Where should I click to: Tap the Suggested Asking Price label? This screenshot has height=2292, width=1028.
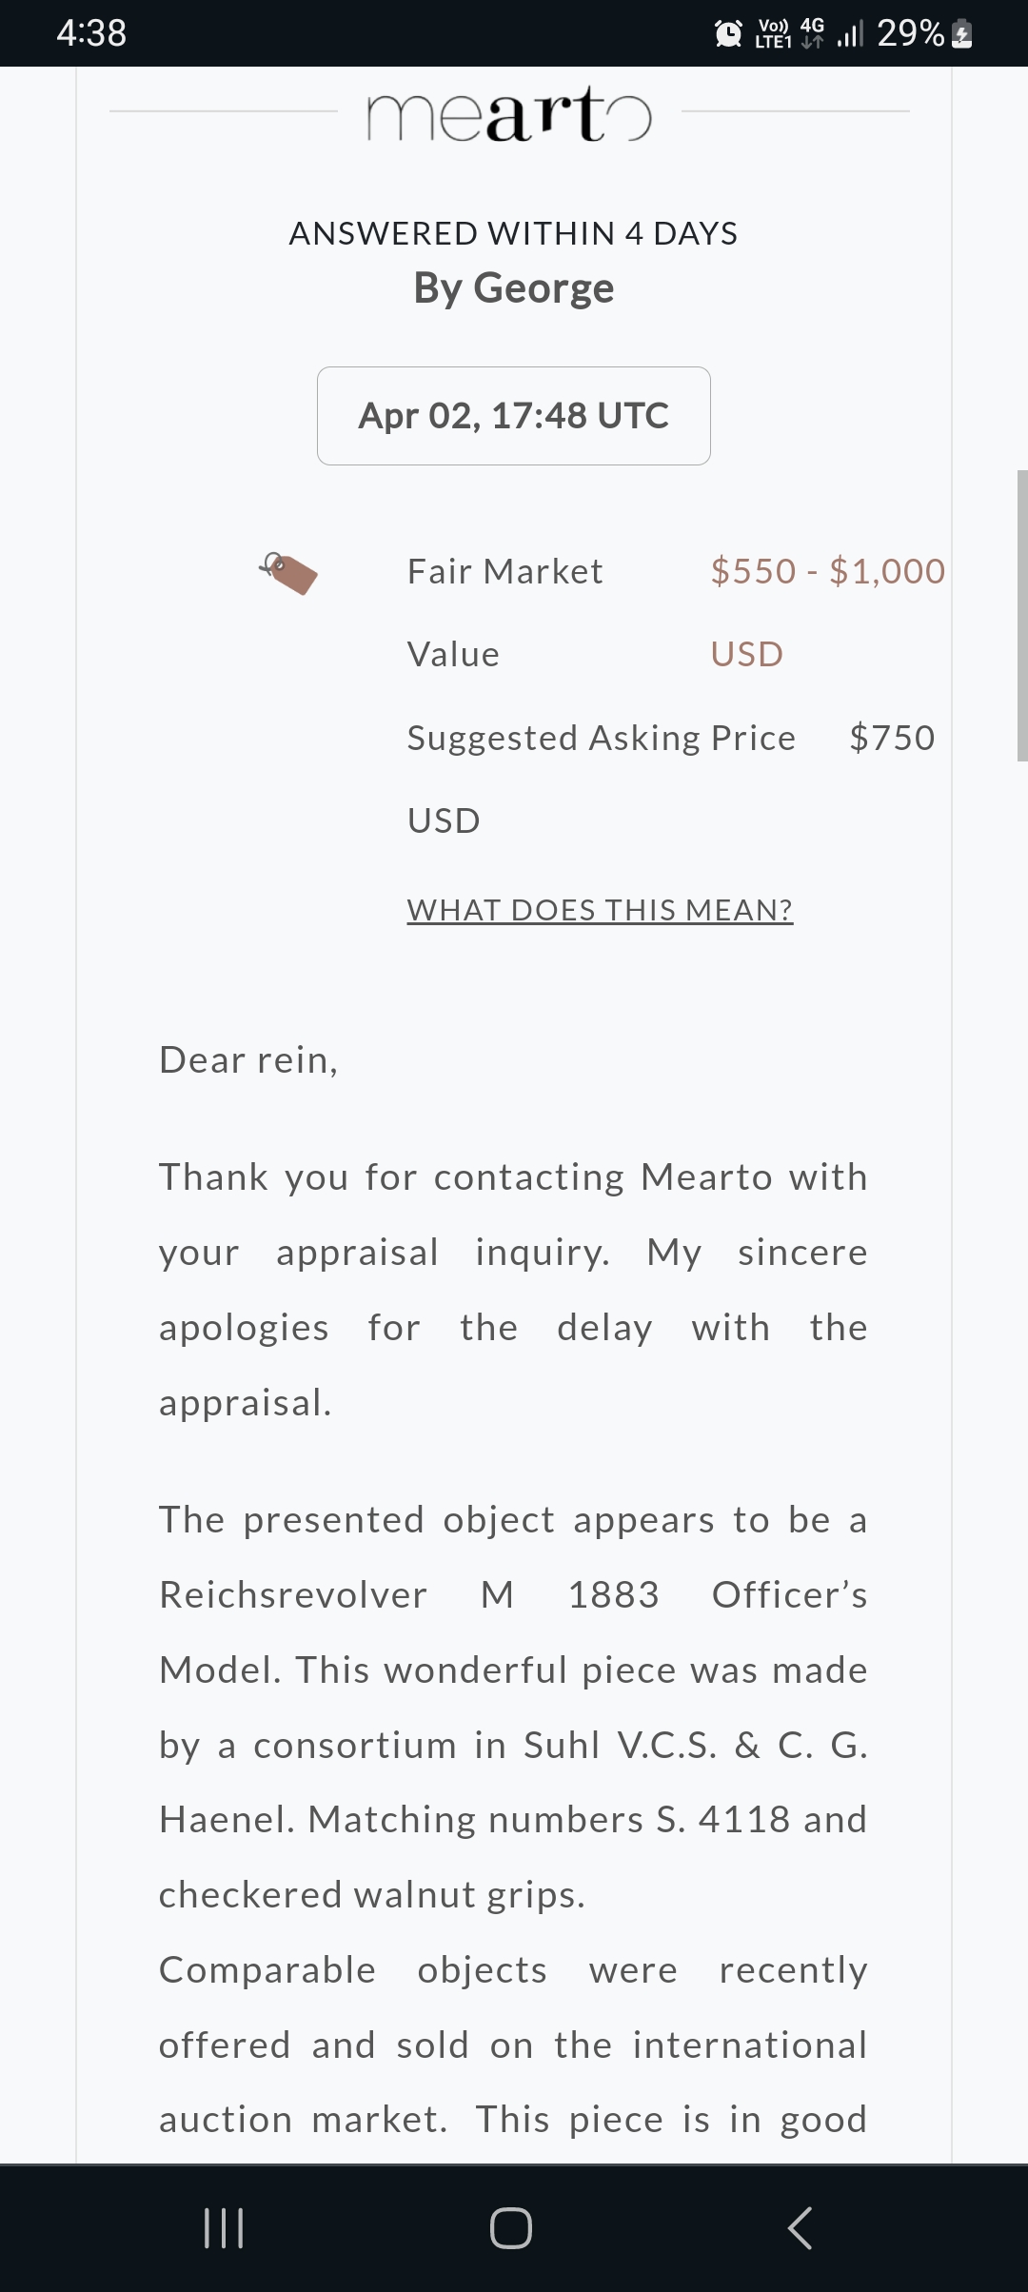[x=601, y=738]
